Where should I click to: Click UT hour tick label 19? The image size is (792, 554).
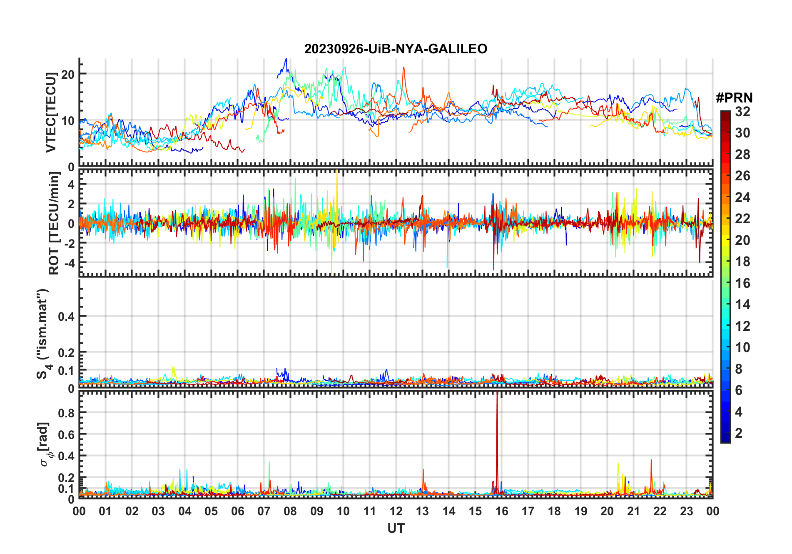coord(581,511)
